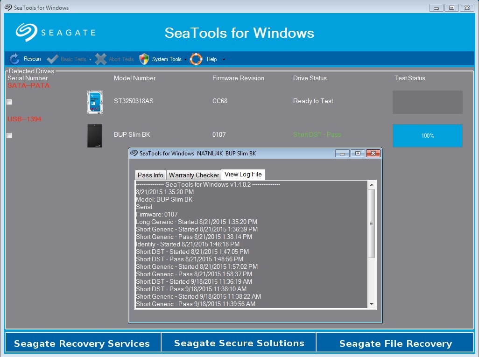479x357 pixels.
Task: Click the SeaTools for Windows v1.4.0.2 log header
Action: 208,184
